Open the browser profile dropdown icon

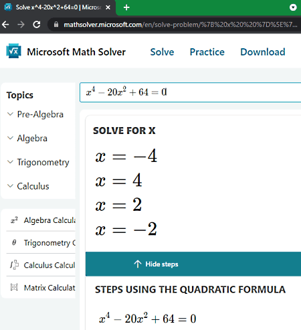tap(293, 7)
